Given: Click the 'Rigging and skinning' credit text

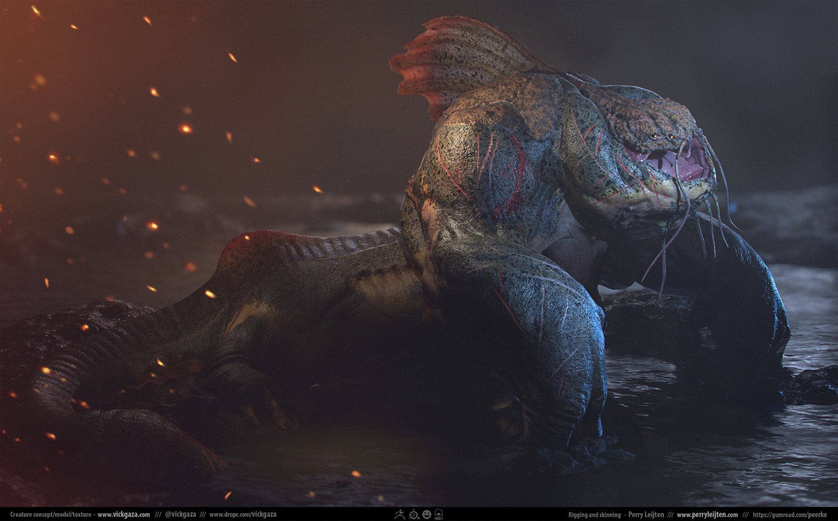Looking at the screenshot, I should (x=594, y=515).
